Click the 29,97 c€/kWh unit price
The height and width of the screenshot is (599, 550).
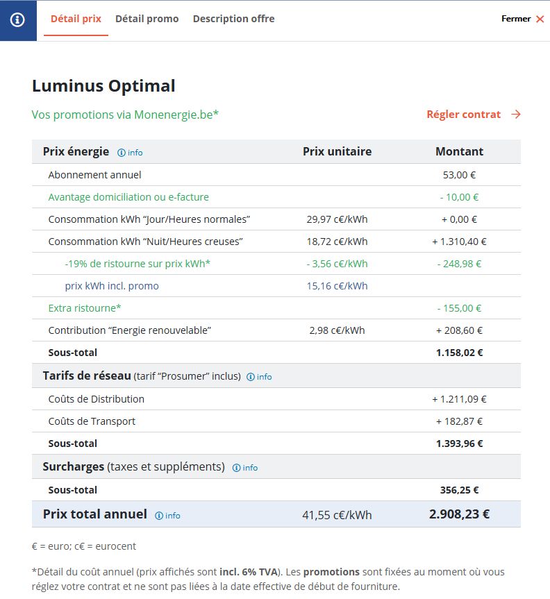[x=337, y=219]
